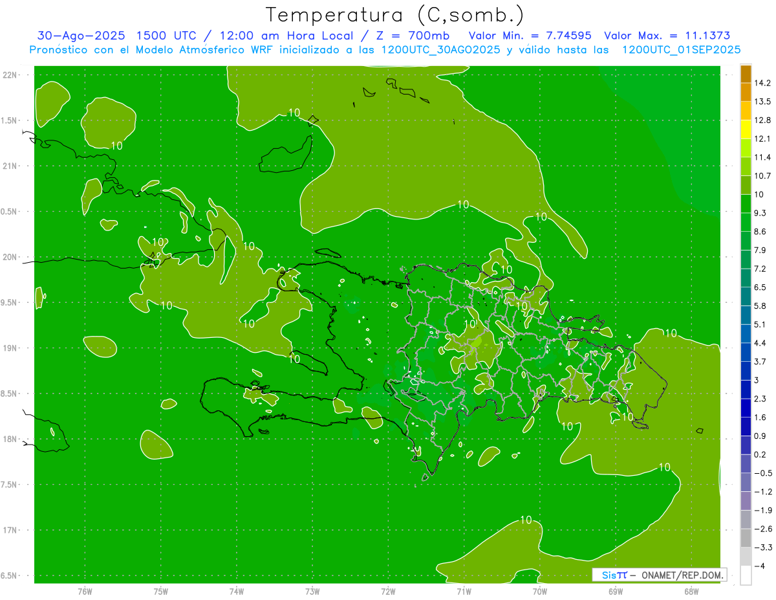Pick the colorbar swatch between 10.7 and 10

point(746,185)
